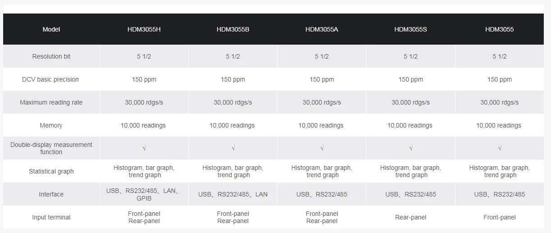Click the HDM3055A model header
Screen dimensions: 551x233
pos(322,29)
